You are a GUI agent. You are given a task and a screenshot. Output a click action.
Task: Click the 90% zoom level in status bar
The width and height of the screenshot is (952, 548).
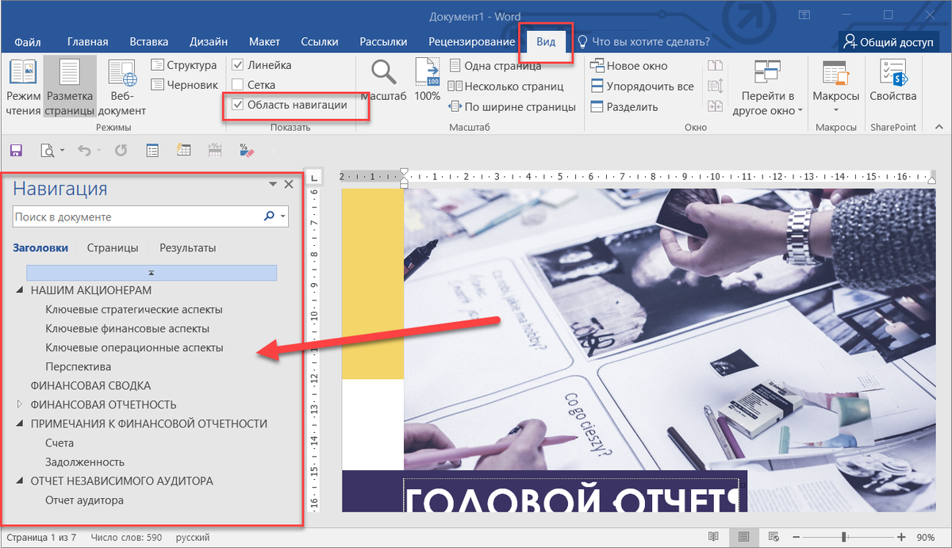pos(926,537)
